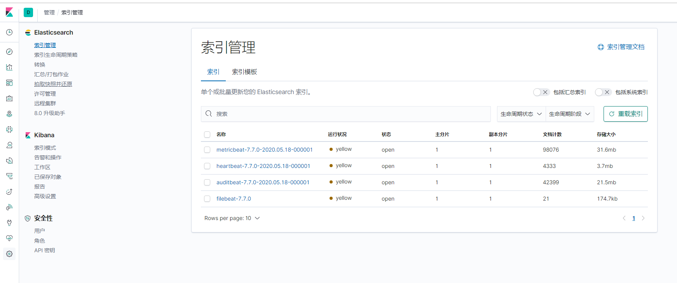677x283 pixels.
Task: Sort table by 存储大小 column header
Action: click(606, 135)
